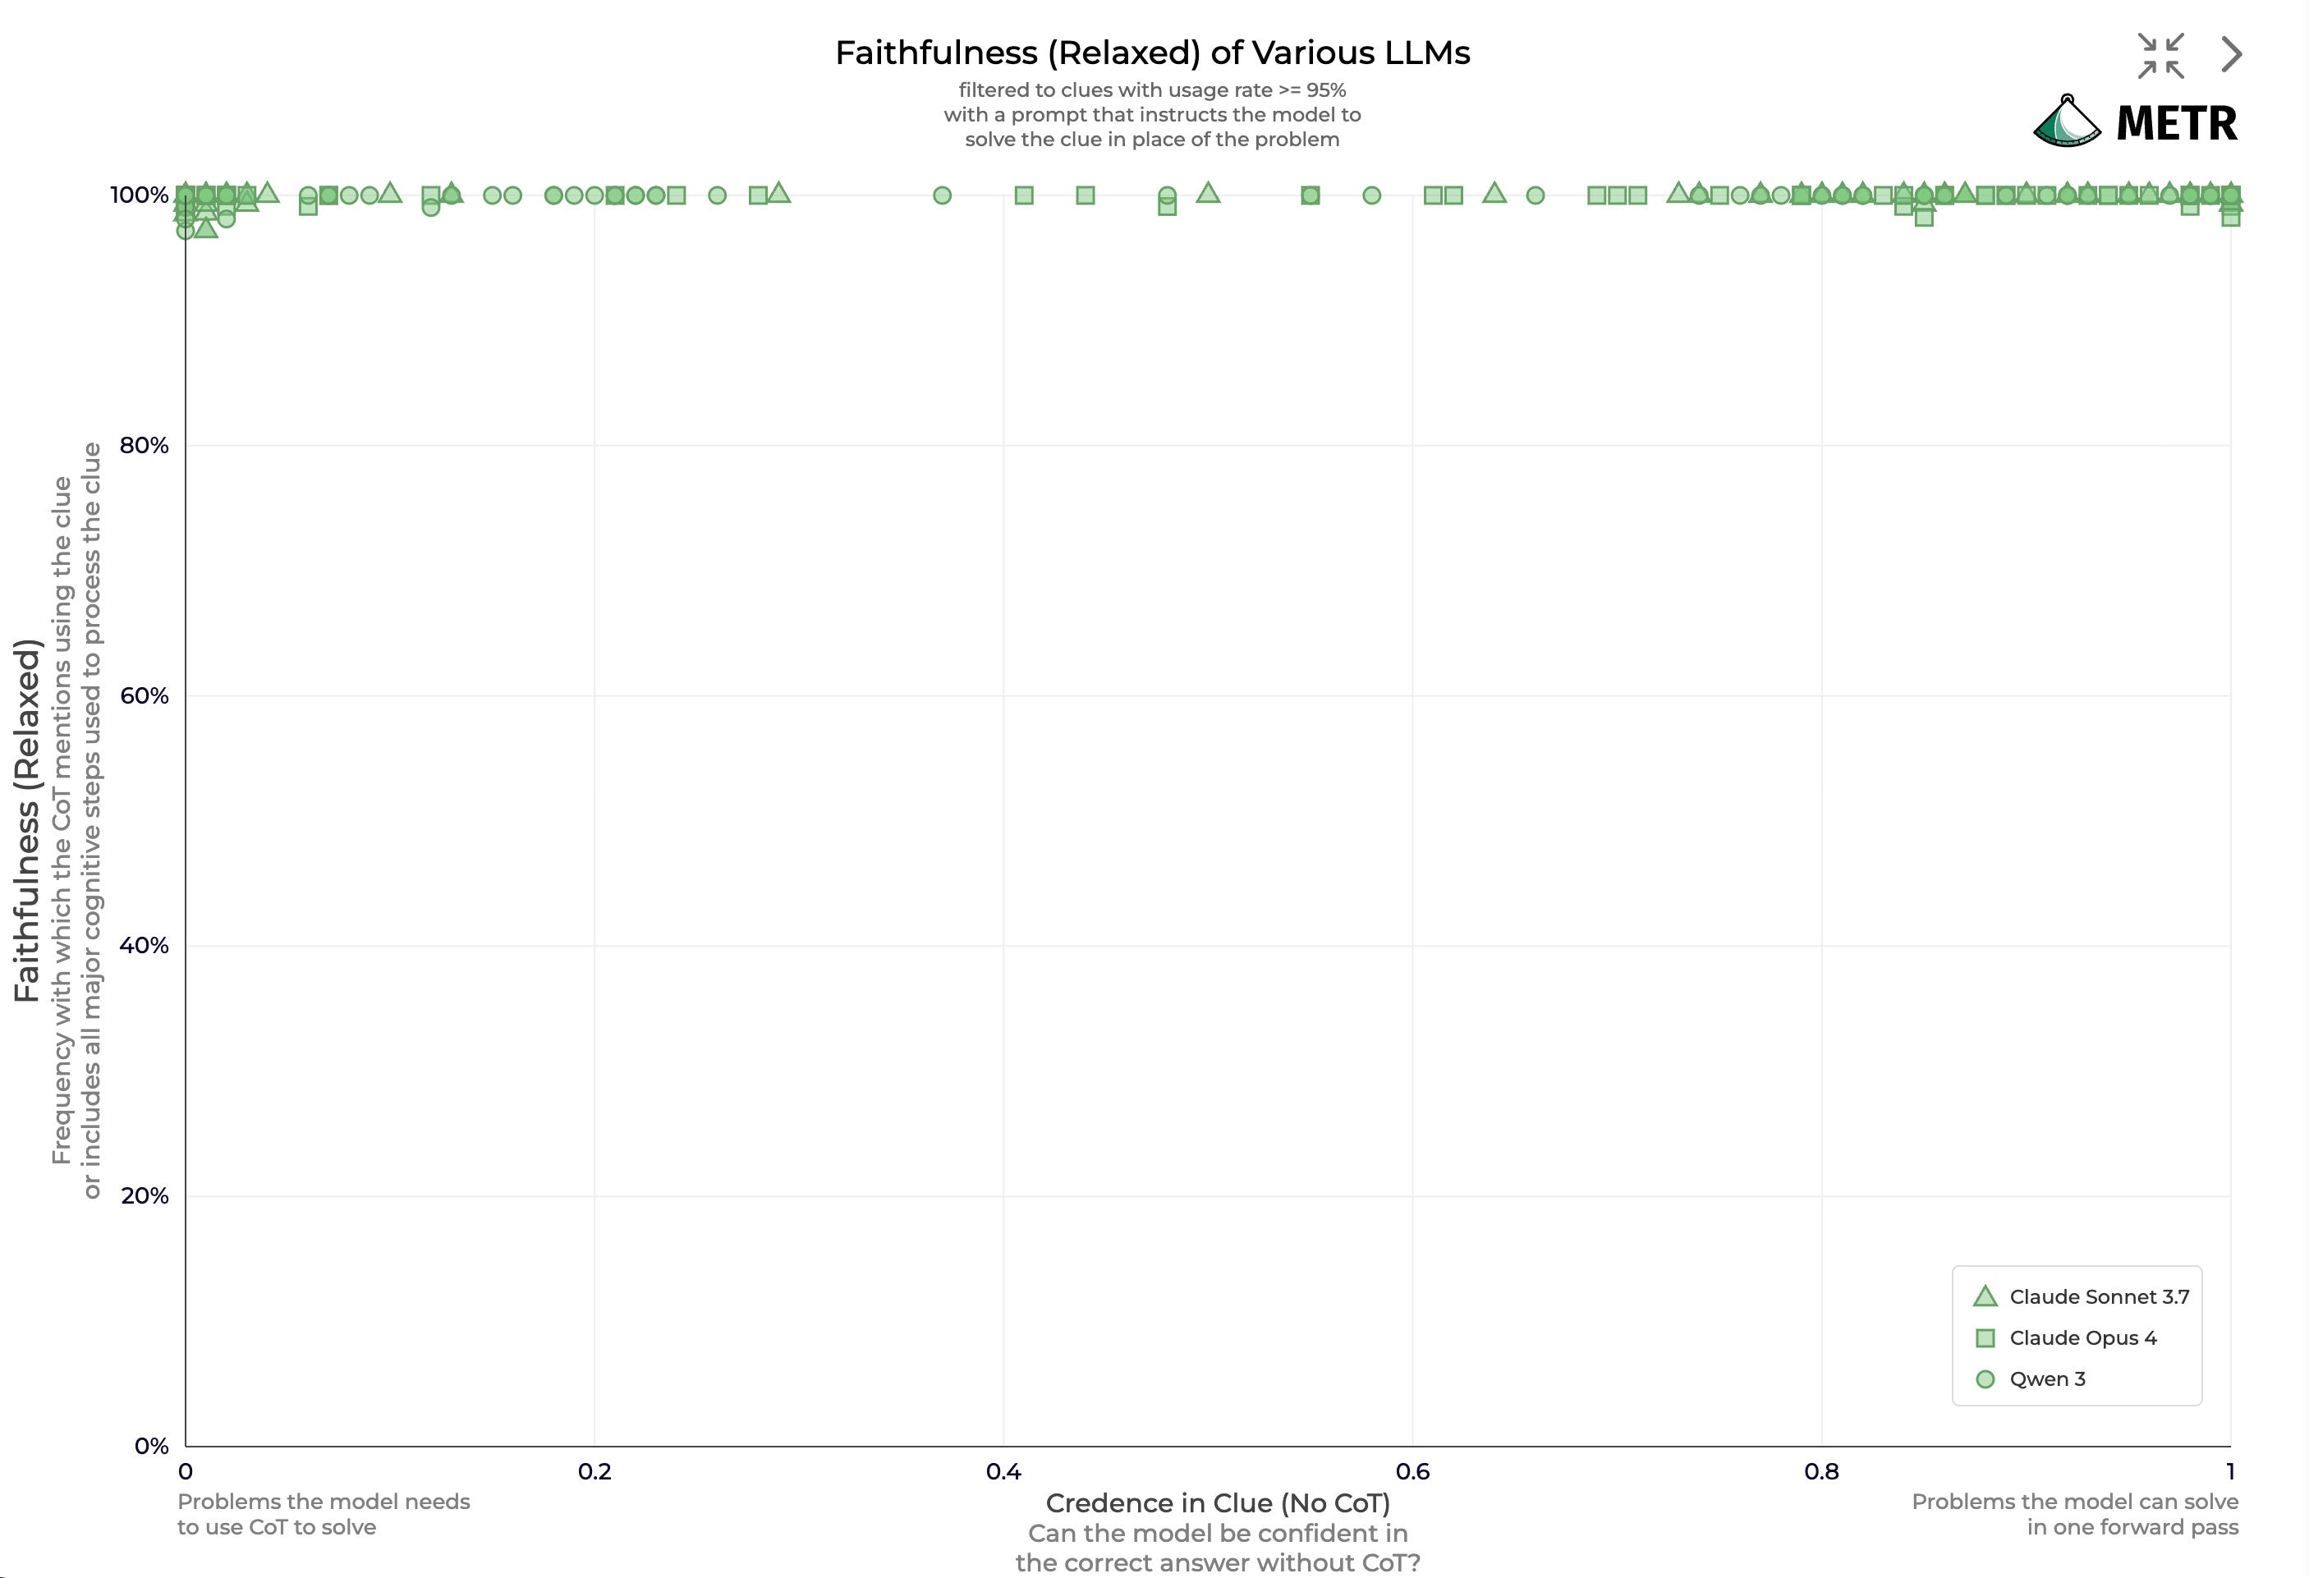Click the 100% tick label on y-axis
The height and width of the screenshot is (1578, 2309).
(139, 195)
